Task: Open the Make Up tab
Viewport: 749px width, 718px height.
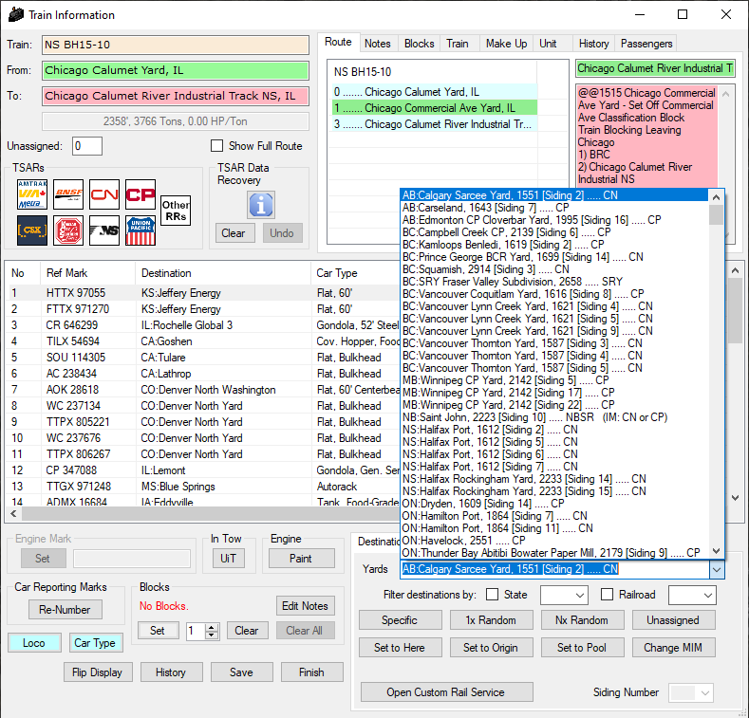Action: tap(506, 44)
